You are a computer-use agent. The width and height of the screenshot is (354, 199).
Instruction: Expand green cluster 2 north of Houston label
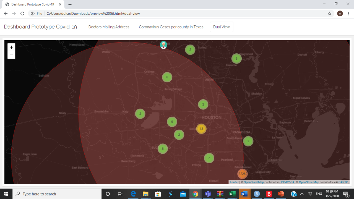click(203, 104)
